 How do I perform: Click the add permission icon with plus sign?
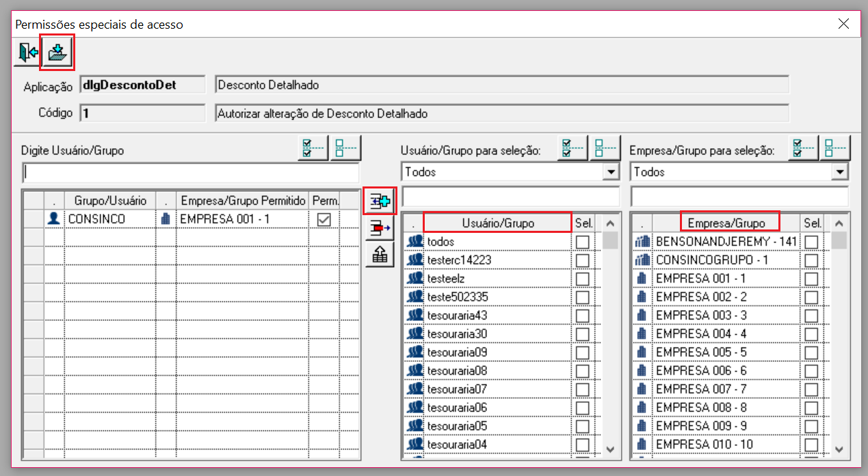click(x=378, y=201)
